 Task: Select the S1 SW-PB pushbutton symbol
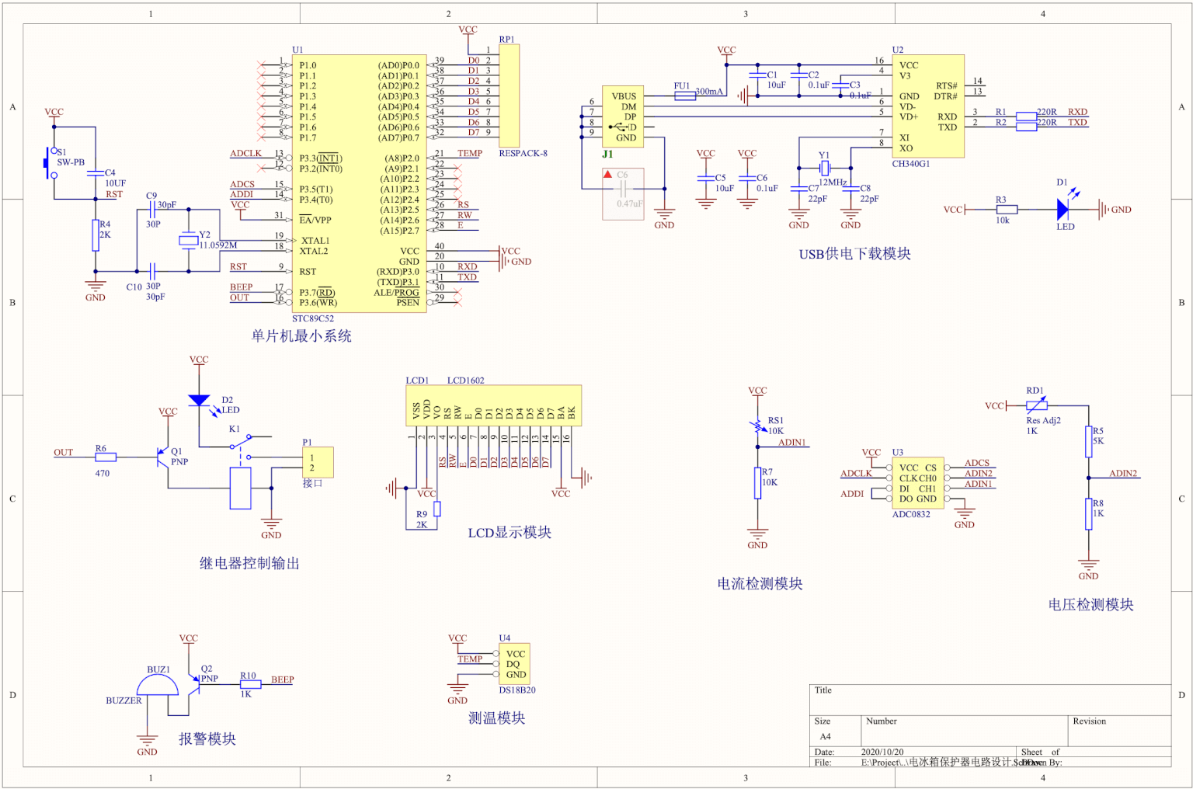click(x=51, y=162)
